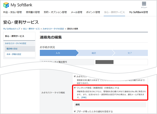Open 料金・支払い管理 tab
This screenshot has height=114, width=157.
point(13,12)
